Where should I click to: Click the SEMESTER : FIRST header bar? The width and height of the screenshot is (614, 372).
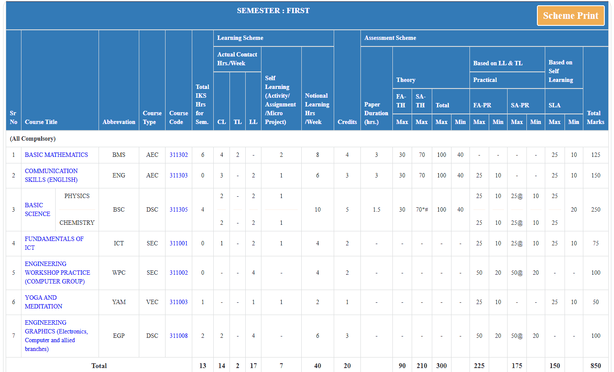pos(273,10)
